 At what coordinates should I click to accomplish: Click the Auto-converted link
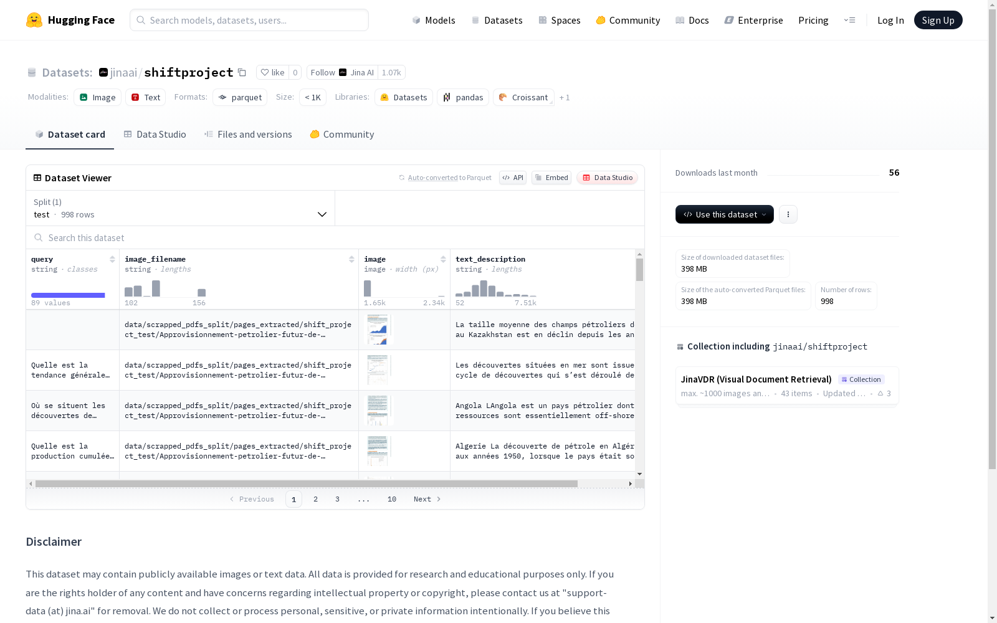(x=433, y=178)
